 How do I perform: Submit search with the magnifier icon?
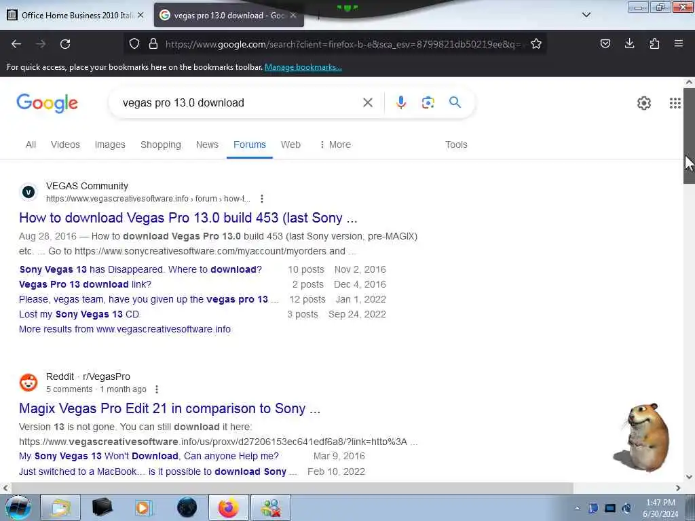click(455, 102)
